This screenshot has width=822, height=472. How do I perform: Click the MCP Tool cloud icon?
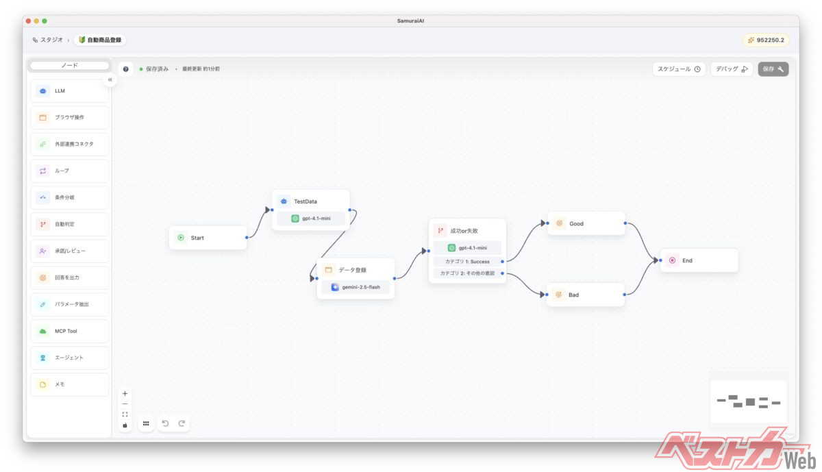pyautogui.click(x=42, y=332)
